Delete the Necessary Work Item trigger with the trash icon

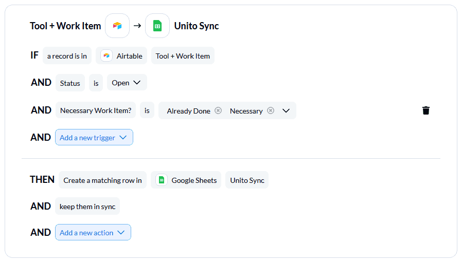tap(426, 110)
